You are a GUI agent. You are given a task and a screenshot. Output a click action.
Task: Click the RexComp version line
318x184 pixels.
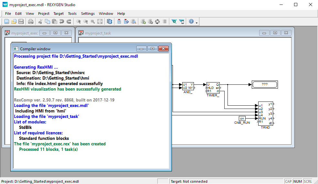[64, 100]
